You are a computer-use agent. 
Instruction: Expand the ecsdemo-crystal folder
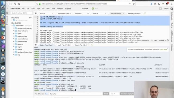coord(14,36)
